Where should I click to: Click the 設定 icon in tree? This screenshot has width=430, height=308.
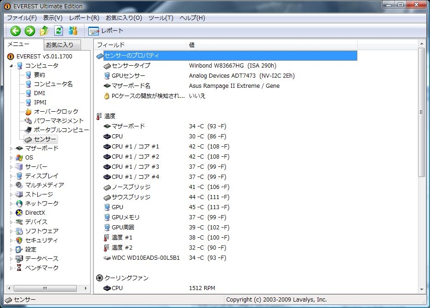19,250
